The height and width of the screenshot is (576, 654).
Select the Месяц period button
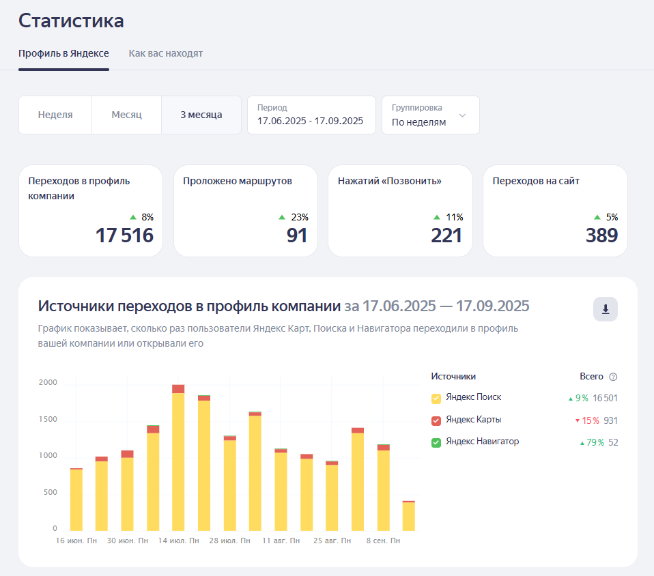126,115
